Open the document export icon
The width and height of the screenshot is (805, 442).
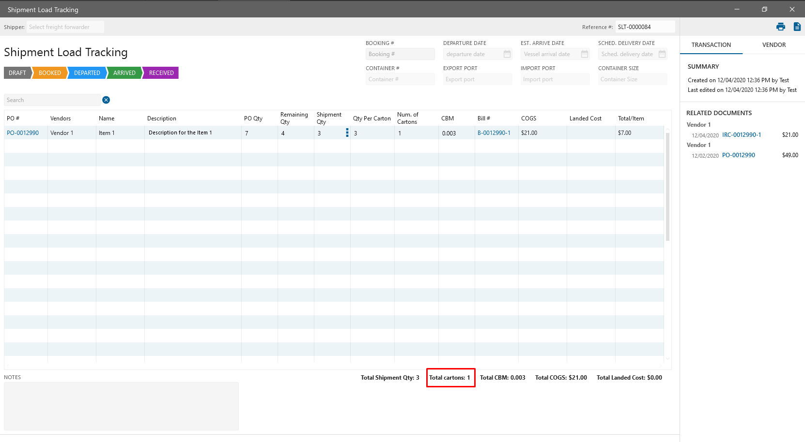[x=797, y=27]
